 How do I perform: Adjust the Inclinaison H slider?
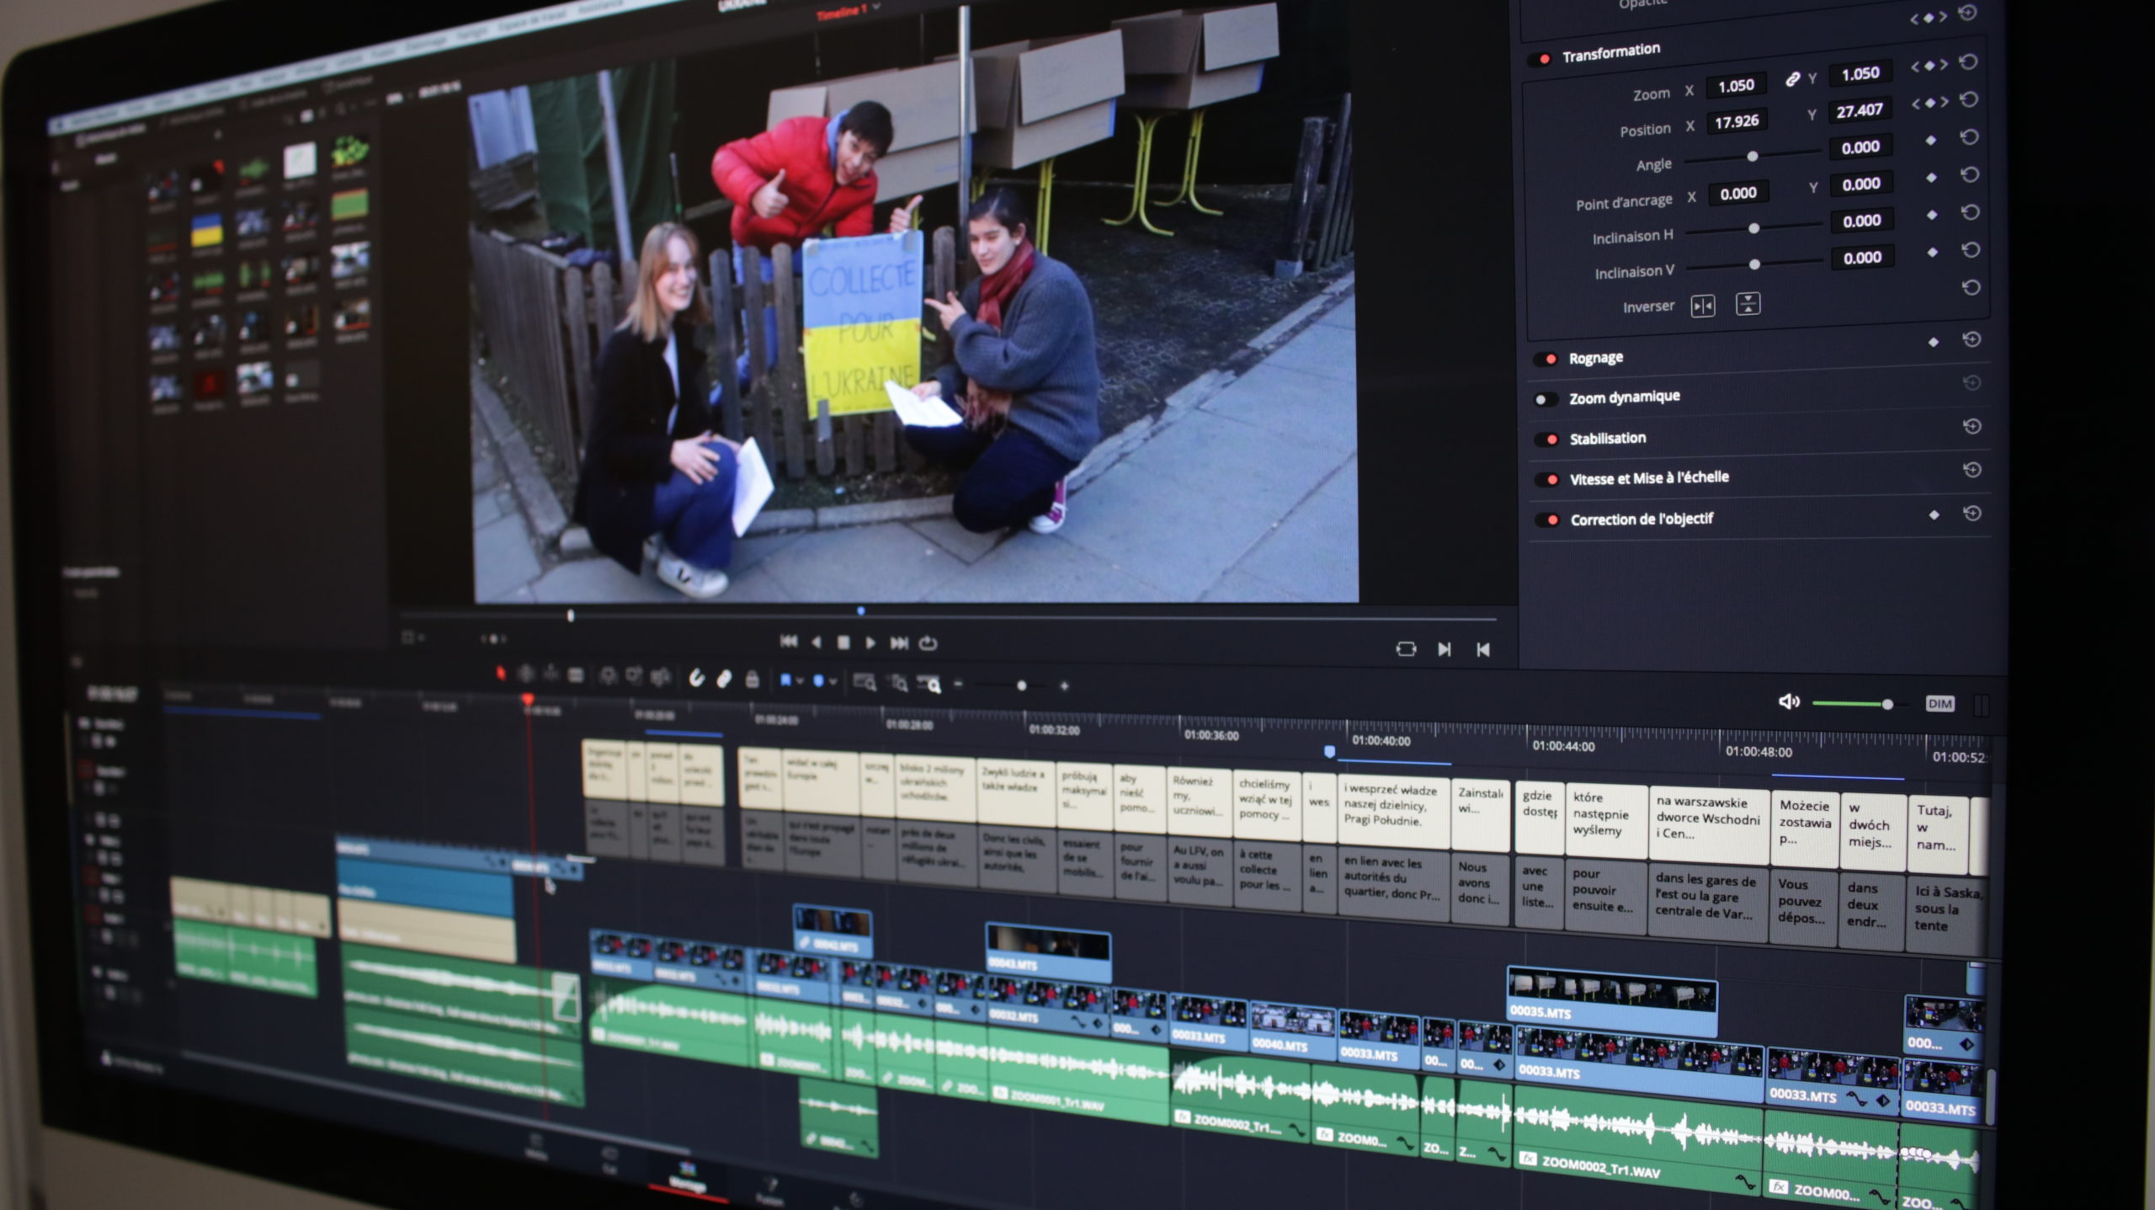tap(1754, 228)
